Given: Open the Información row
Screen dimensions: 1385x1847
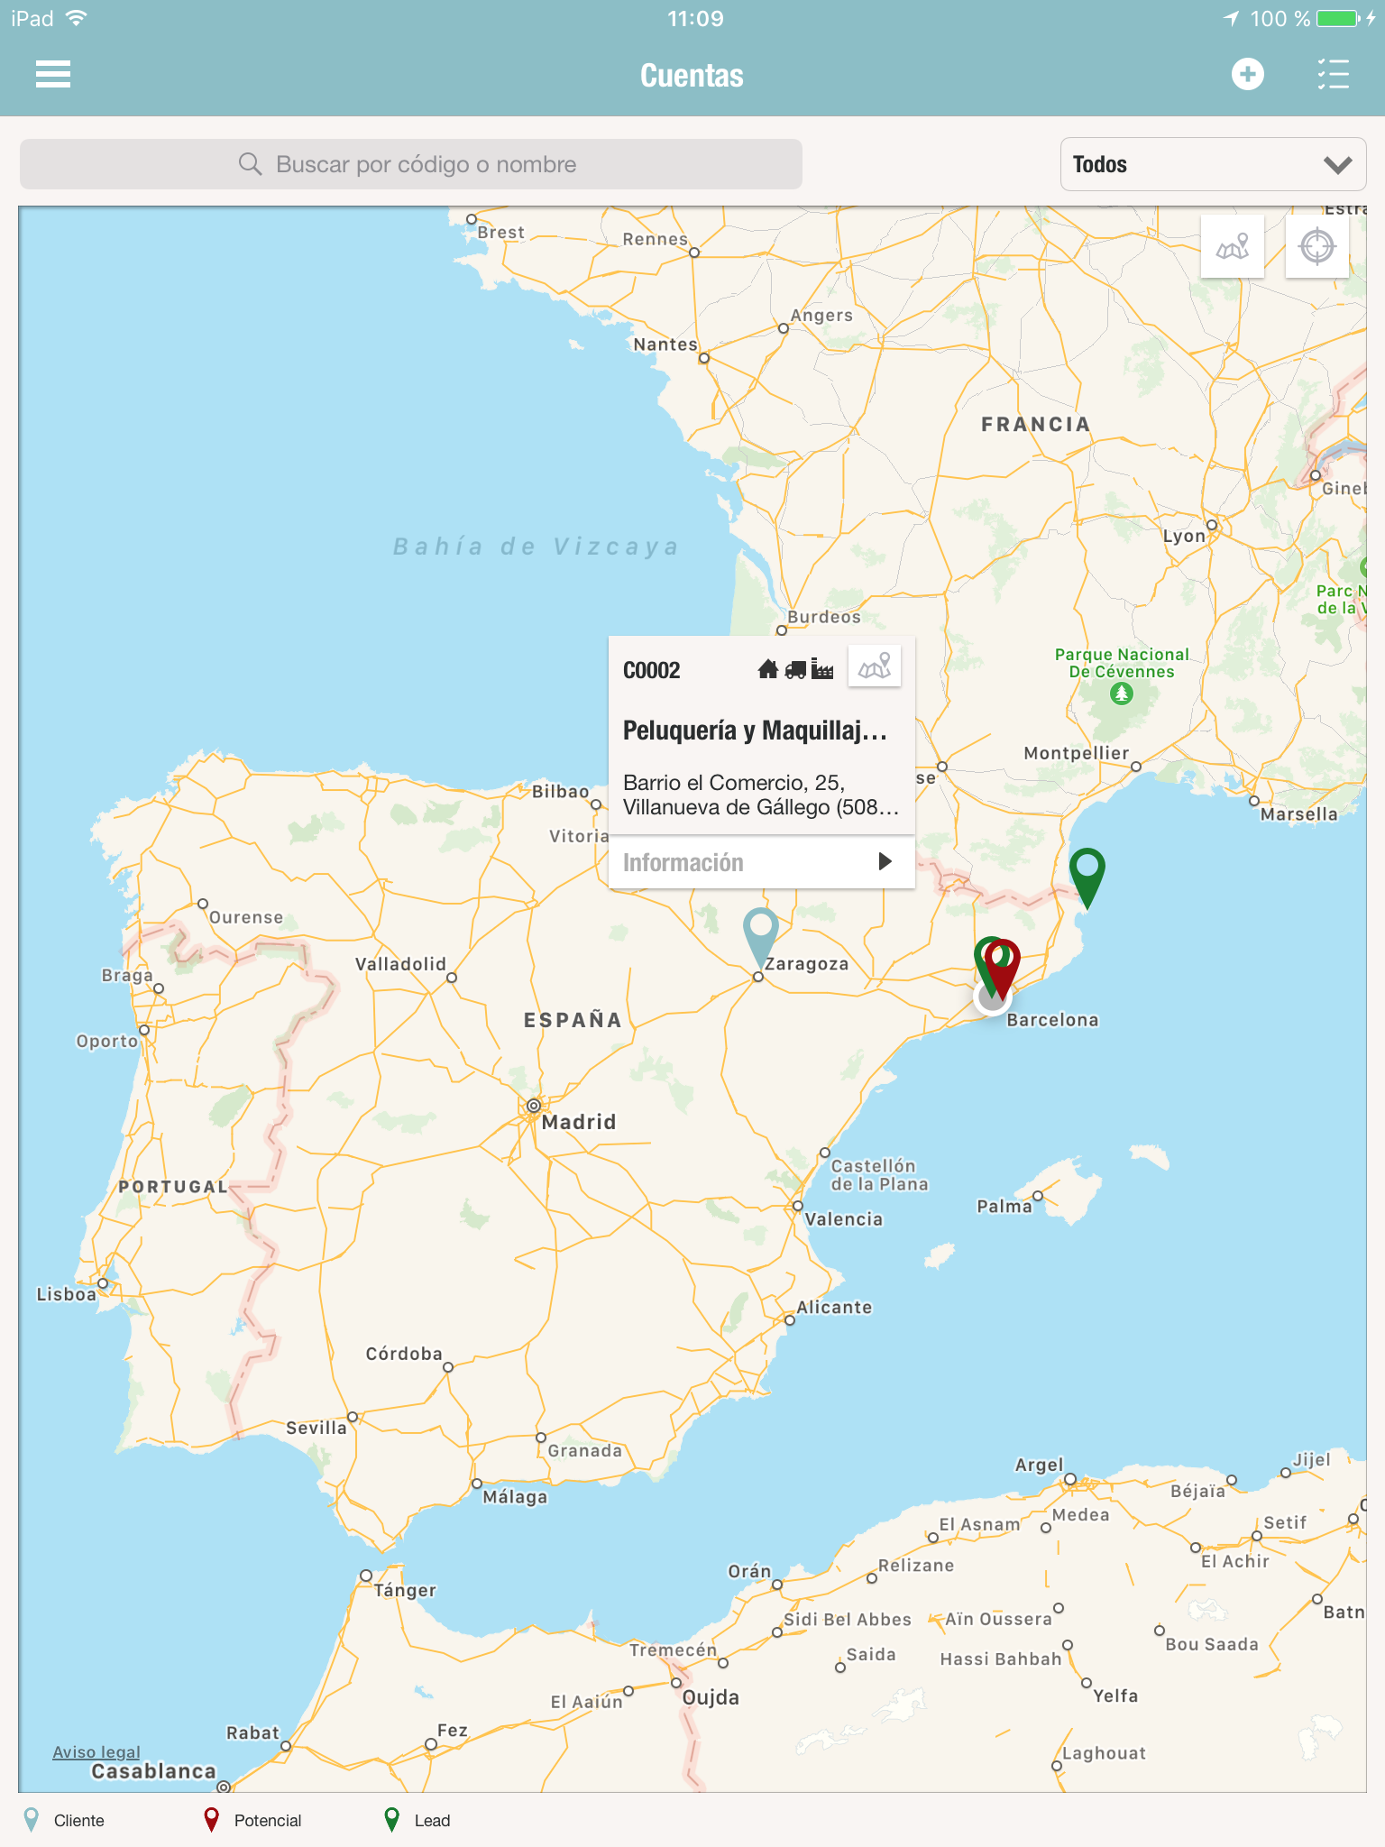Looking at the screenshot, I should 762,862.
